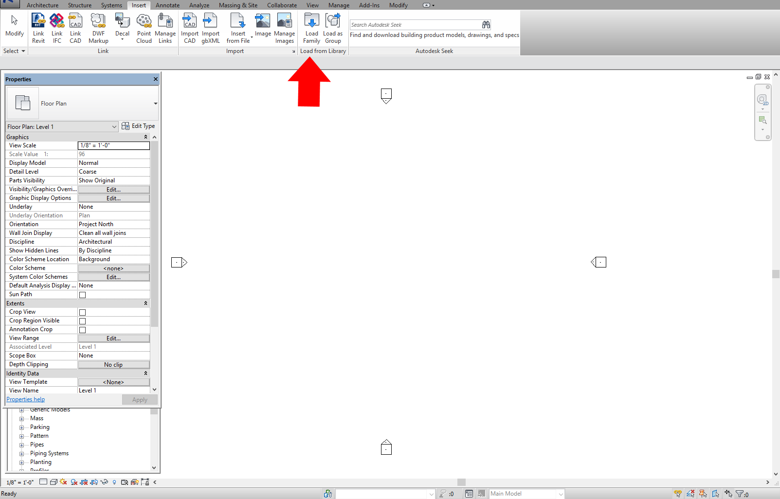Open the Link IFC tool
This screenshot has width=780, height=499.
coord(57,27)
